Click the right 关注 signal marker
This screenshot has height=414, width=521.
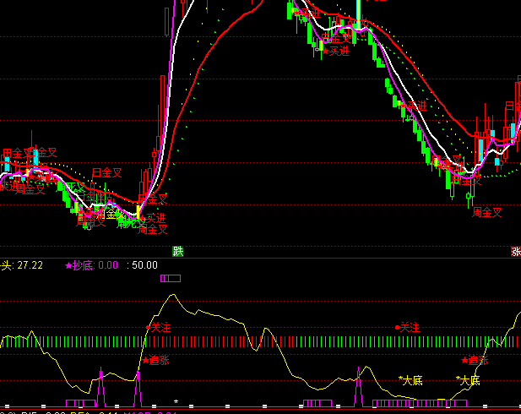[407, 327]
